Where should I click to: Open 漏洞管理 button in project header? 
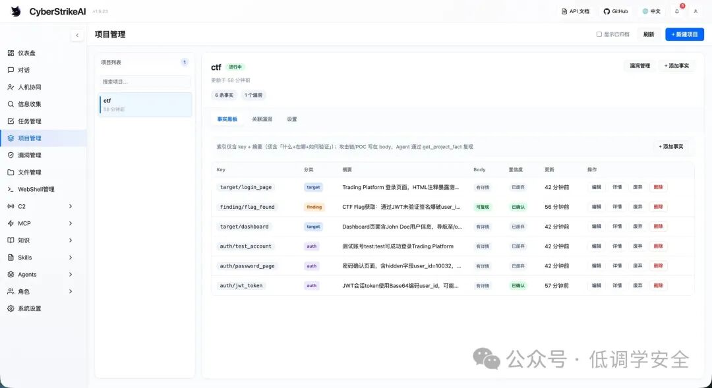[639, 66]
